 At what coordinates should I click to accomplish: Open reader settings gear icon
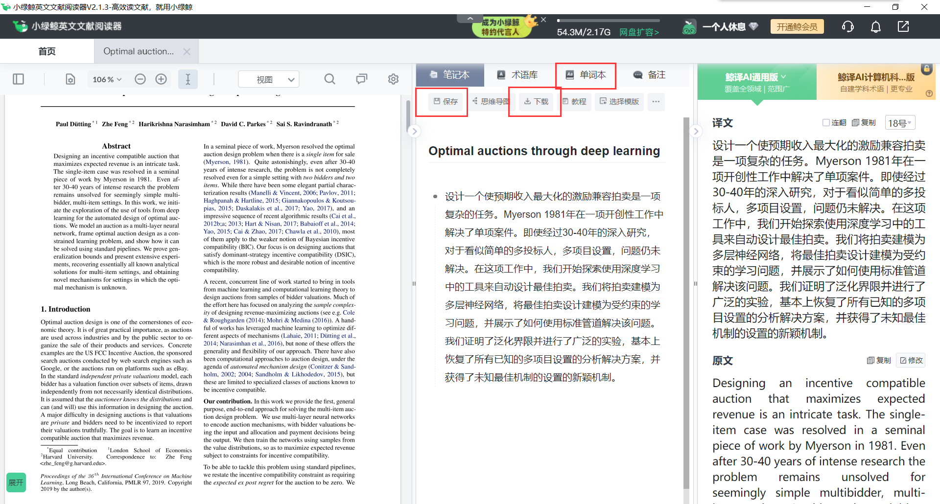pyautogui.click(x=393, y=79)
